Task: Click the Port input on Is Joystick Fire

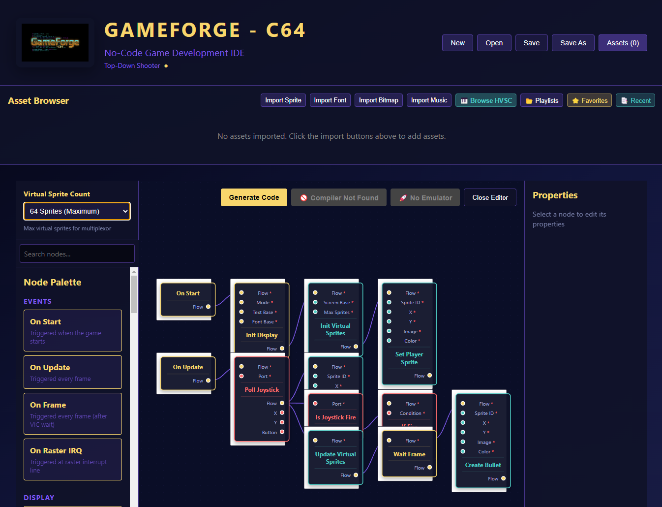Action: (315, 404)
